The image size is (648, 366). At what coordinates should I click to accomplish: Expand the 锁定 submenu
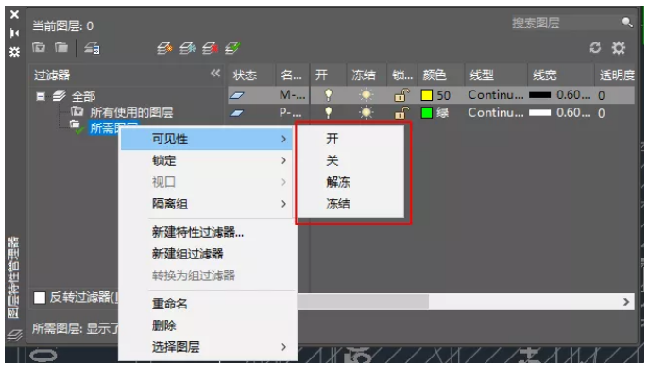208,160
